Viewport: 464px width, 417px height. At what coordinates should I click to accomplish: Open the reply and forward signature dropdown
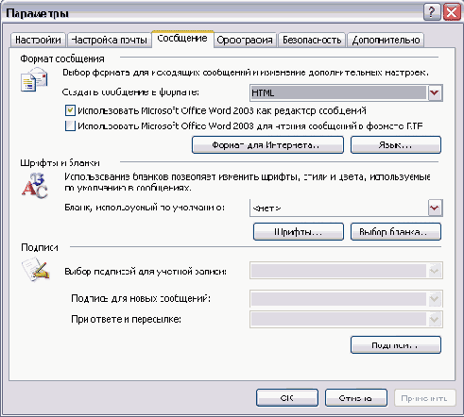point(346,320)
